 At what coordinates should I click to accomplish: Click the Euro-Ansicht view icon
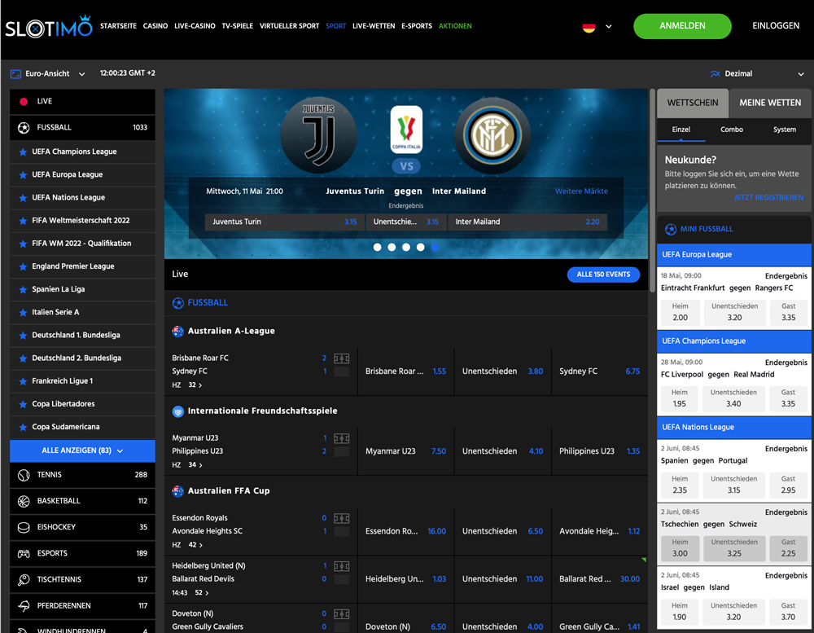tap(15, 74)
